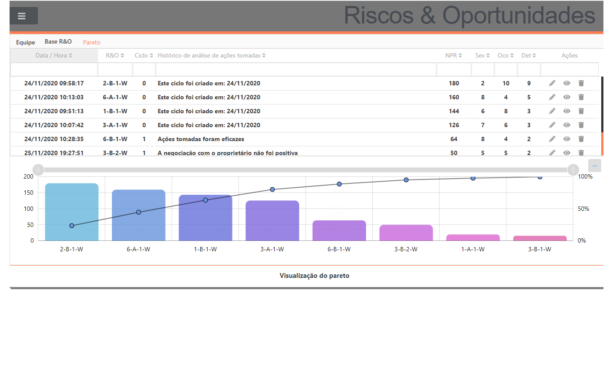The image size is (613, 365).
Task: Sort by Data / Hora column header
Action: 54,55
